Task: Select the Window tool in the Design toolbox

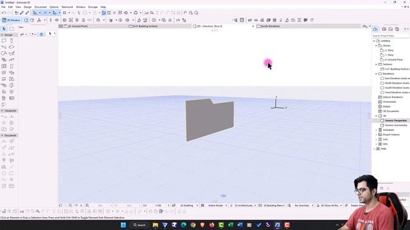Action: [x=4, y=72]
